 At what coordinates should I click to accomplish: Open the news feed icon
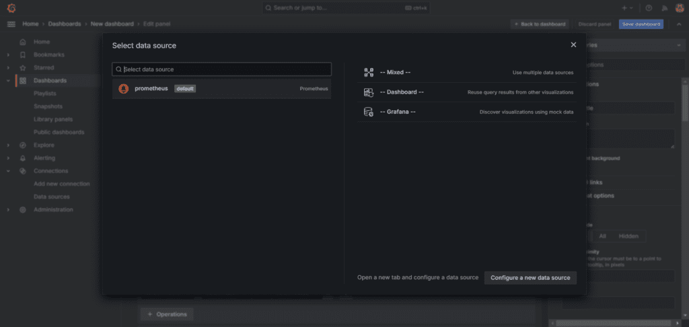pos(664,8)
